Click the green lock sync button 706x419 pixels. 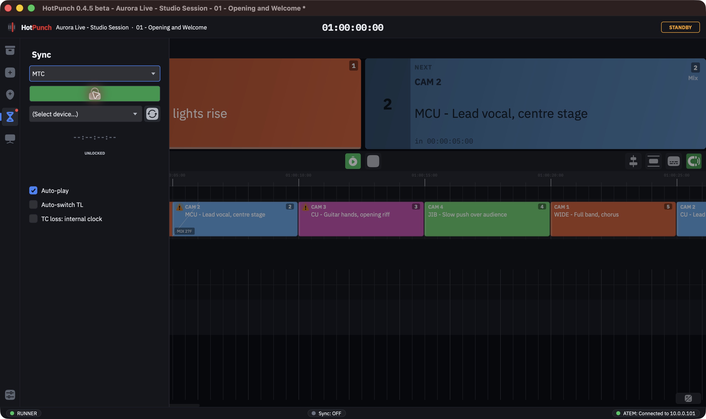pyautogui.click(x=95, y=94)
